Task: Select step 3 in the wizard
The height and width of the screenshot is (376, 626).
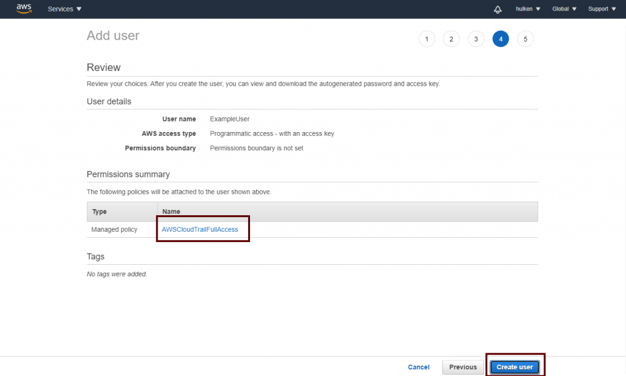Action: [476, 39]
